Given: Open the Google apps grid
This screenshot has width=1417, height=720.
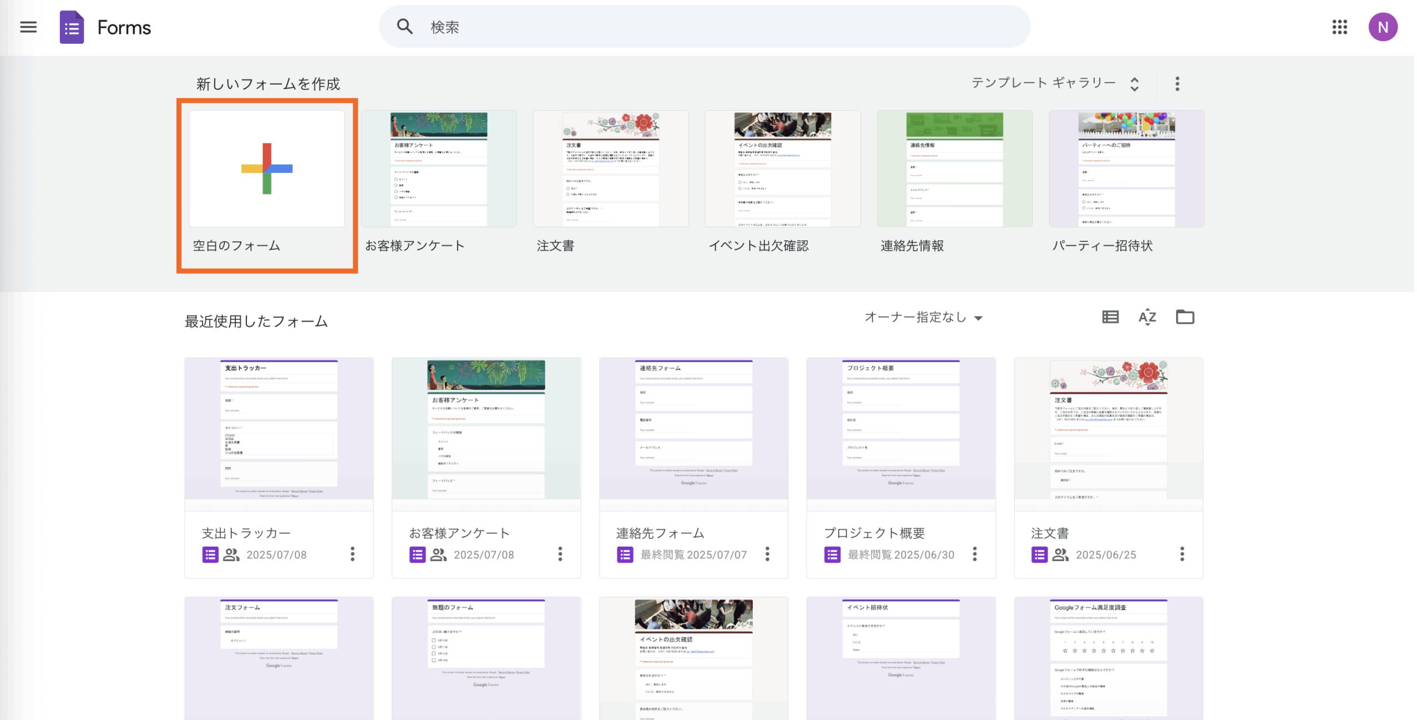Looking at the screenshot, I should coord(1339,27).
